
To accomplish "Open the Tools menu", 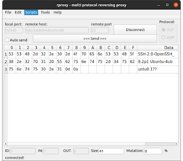I will 45,12.
